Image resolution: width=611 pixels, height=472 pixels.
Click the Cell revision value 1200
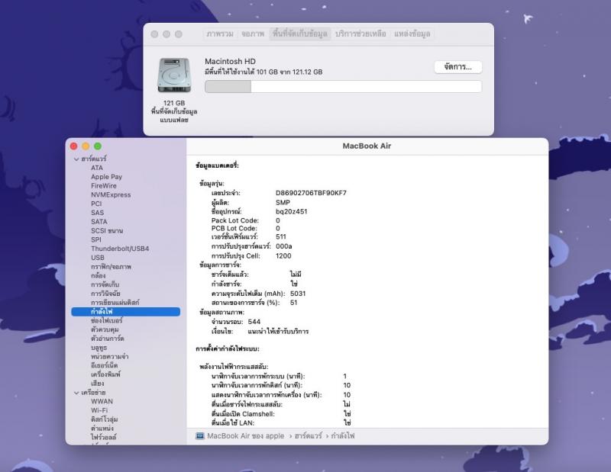tap(283, 255)
